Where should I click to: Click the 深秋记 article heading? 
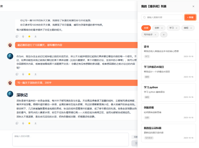(22, 95)
